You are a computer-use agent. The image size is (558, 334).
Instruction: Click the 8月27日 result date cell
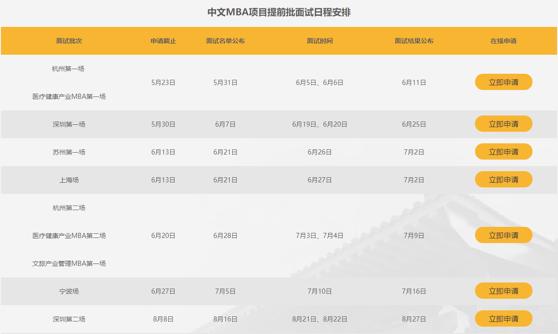pos(414,319)
